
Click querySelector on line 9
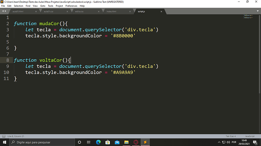(x=103, y=66)
